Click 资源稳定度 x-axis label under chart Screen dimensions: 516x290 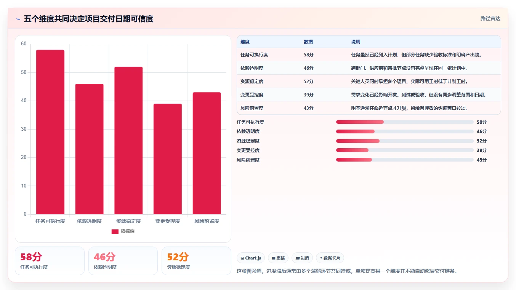click(128, 221)
